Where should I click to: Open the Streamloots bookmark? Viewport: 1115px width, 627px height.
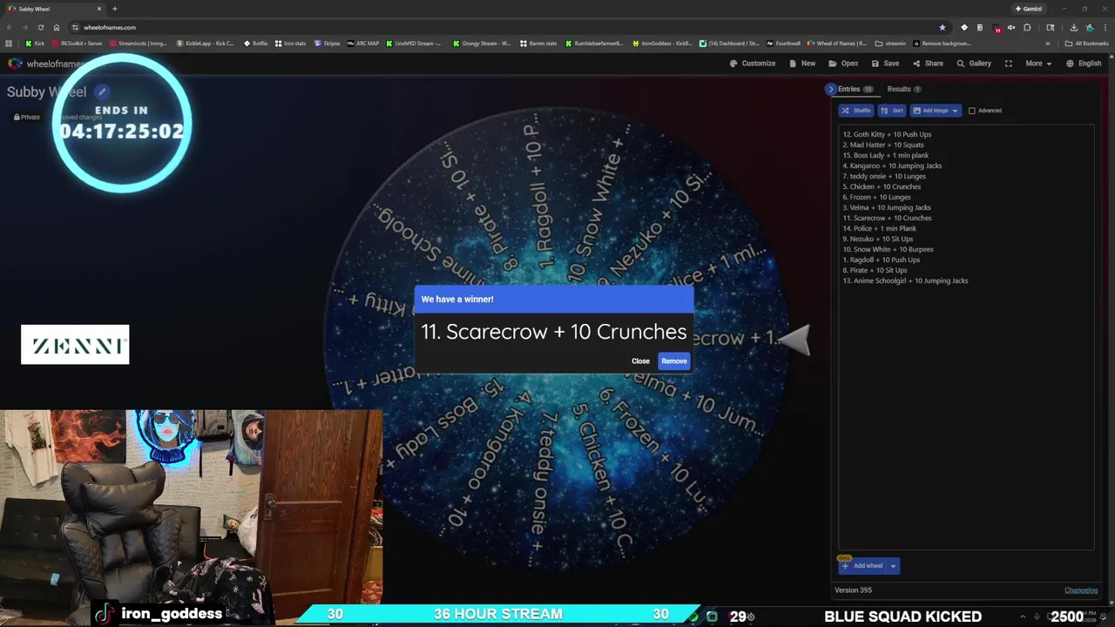139,43
